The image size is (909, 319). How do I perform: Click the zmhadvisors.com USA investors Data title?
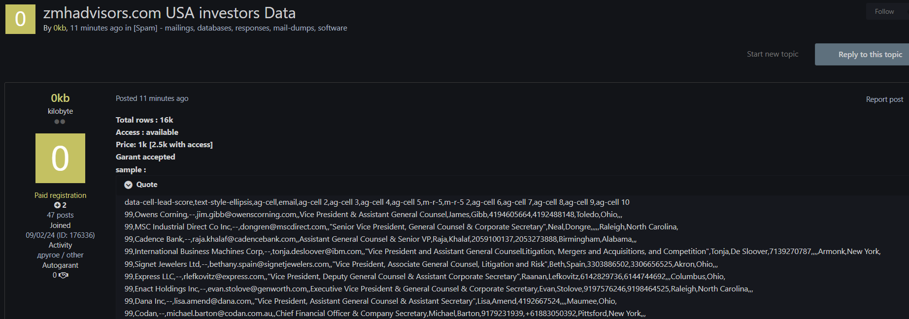coord(169,13)
